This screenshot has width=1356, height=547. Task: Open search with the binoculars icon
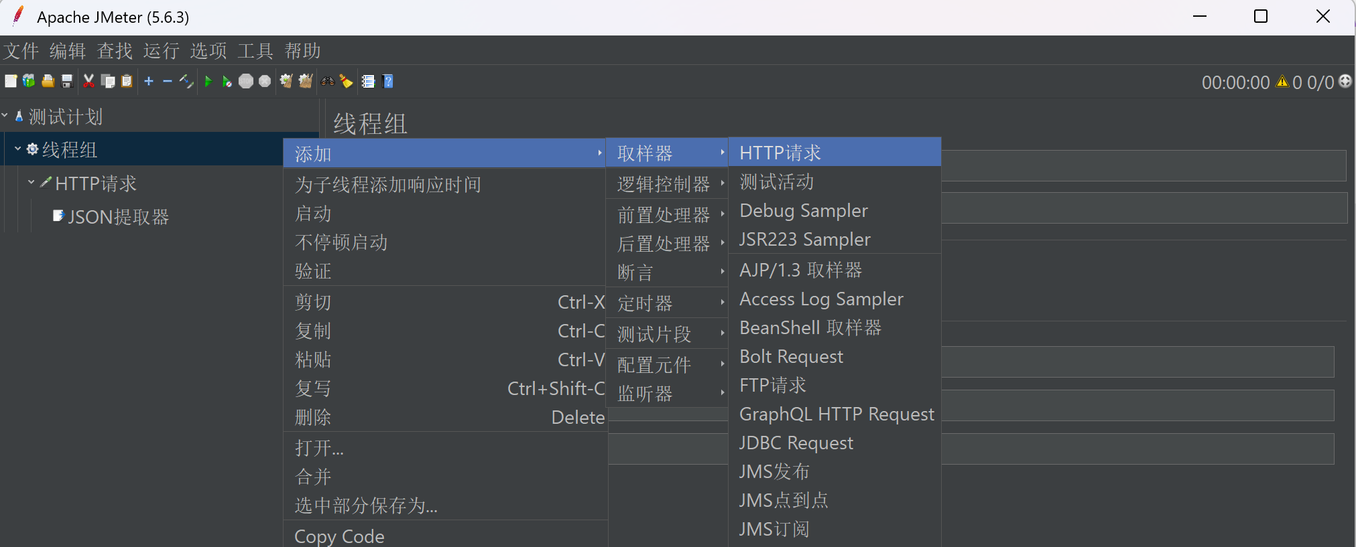328,81
